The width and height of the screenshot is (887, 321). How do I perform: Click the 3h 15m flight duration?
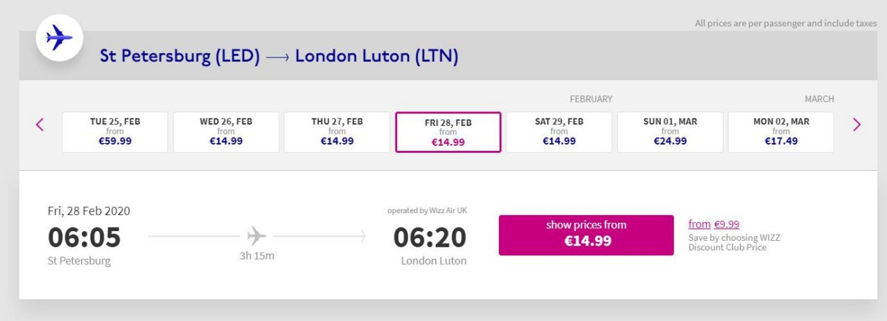tap(256, 256)
